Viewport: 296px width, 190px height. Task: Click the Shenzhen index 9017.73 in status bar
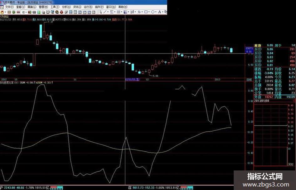[x=138, y=188]
